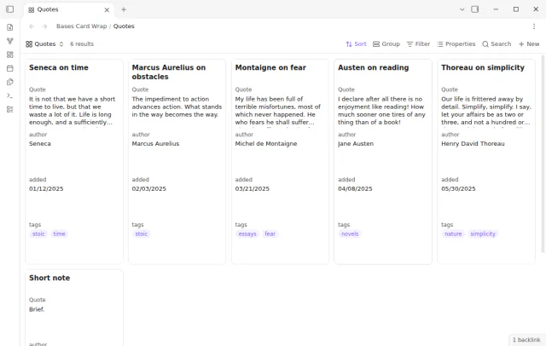This screenshot has height=346, width=546.
Task: Toggle the left sidebar panel icon
Action: point(9,9)
